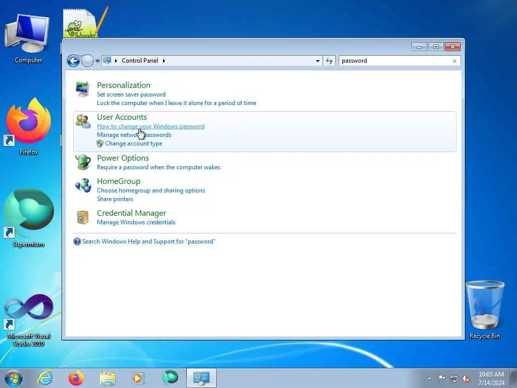Viewport: 517px width, 388px height.
Task: Click Lock the computer when I leave it
Action: point(176,103)
